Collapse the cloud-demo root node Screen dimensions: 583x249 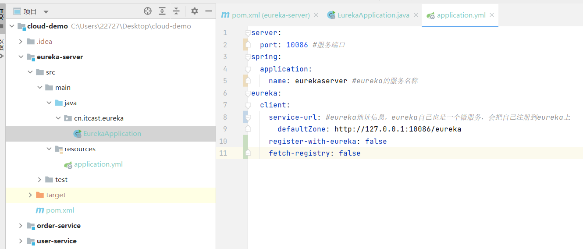click(x=11, y=26)
